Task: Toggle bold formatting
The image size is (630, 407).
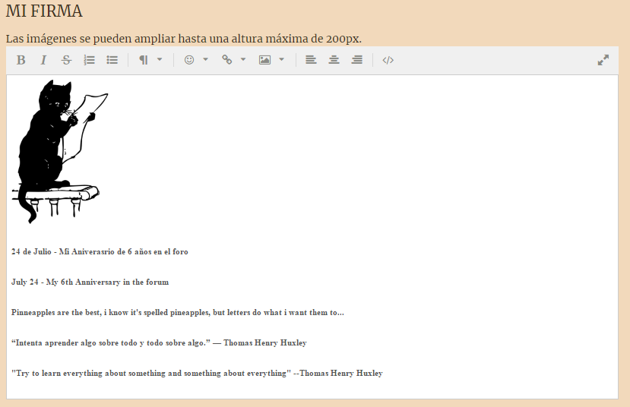Action: point(21,60)
